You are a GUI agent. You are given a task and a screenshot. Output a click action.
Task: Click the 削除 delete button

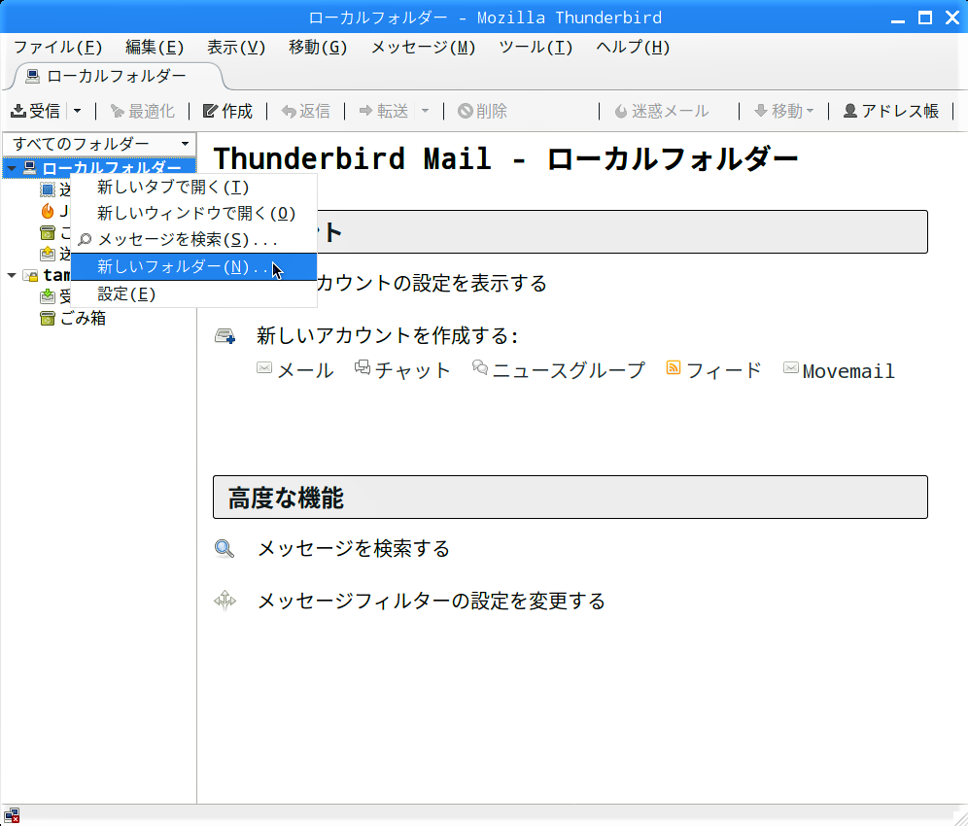[482, 111]
